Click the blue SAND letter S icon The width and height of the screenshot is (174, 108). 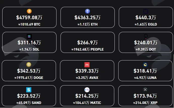click(29, 90)
